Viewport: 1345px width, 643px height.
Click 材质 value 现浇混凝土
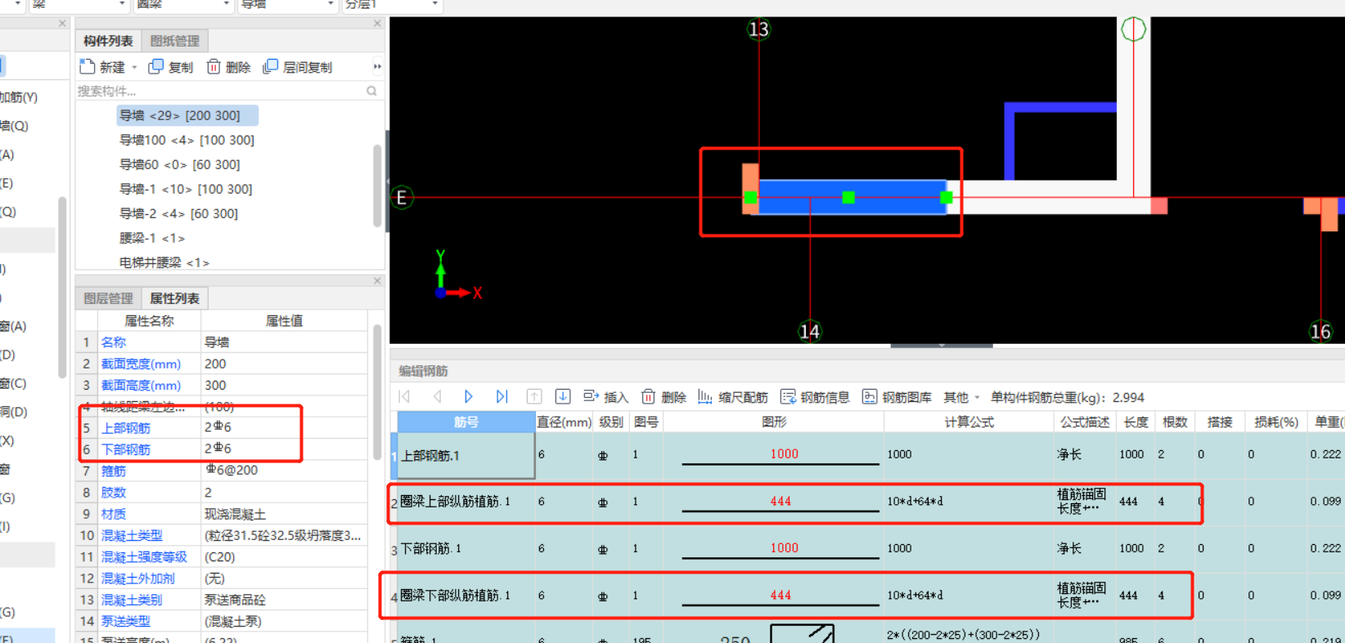click(284, 513)
